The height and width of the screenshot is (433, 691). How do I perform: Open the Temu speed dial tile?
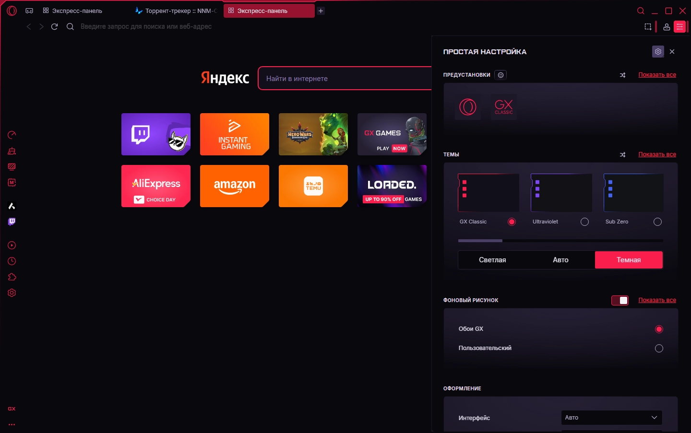[313, 186]
